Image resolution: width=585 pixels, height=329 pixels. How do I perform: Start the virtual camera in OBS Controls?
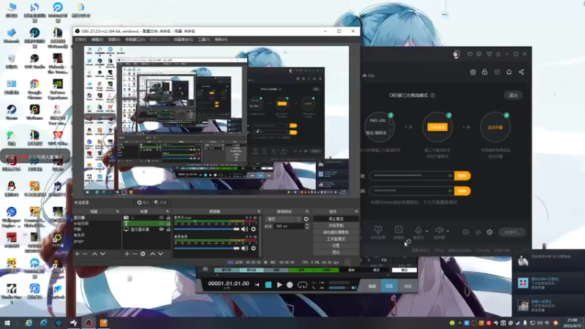[x=336, y=232]
